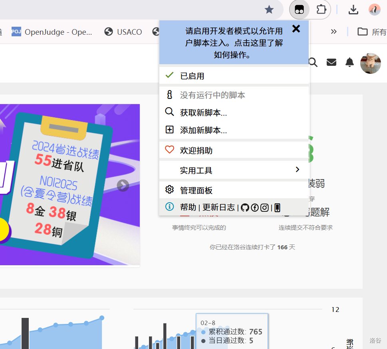Open the 管理面板 dashboard
The width and height of the screenshot is (387, 349).
196,190
